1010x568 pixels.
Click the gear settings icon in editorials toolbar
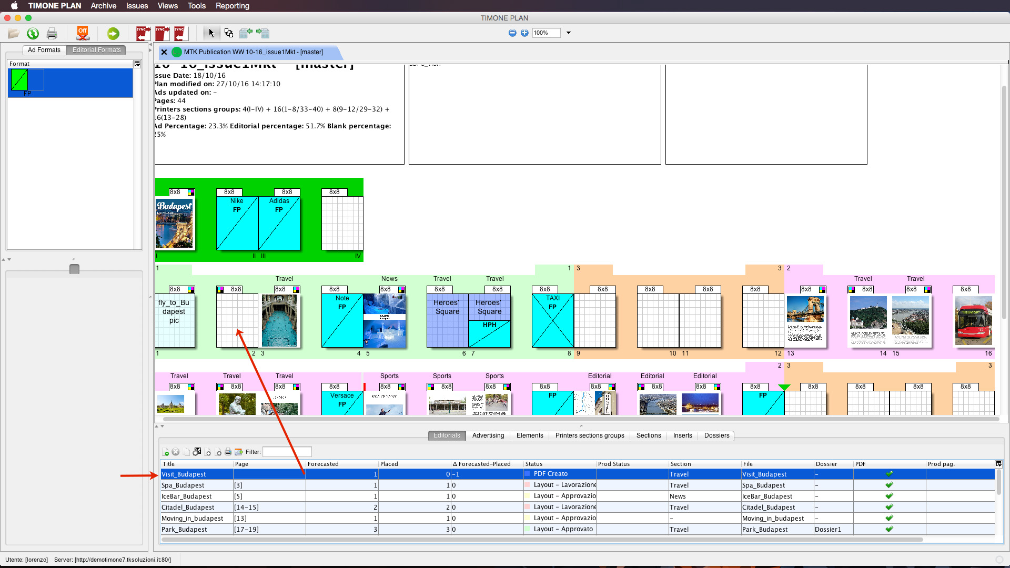click(x=197, y=452)
